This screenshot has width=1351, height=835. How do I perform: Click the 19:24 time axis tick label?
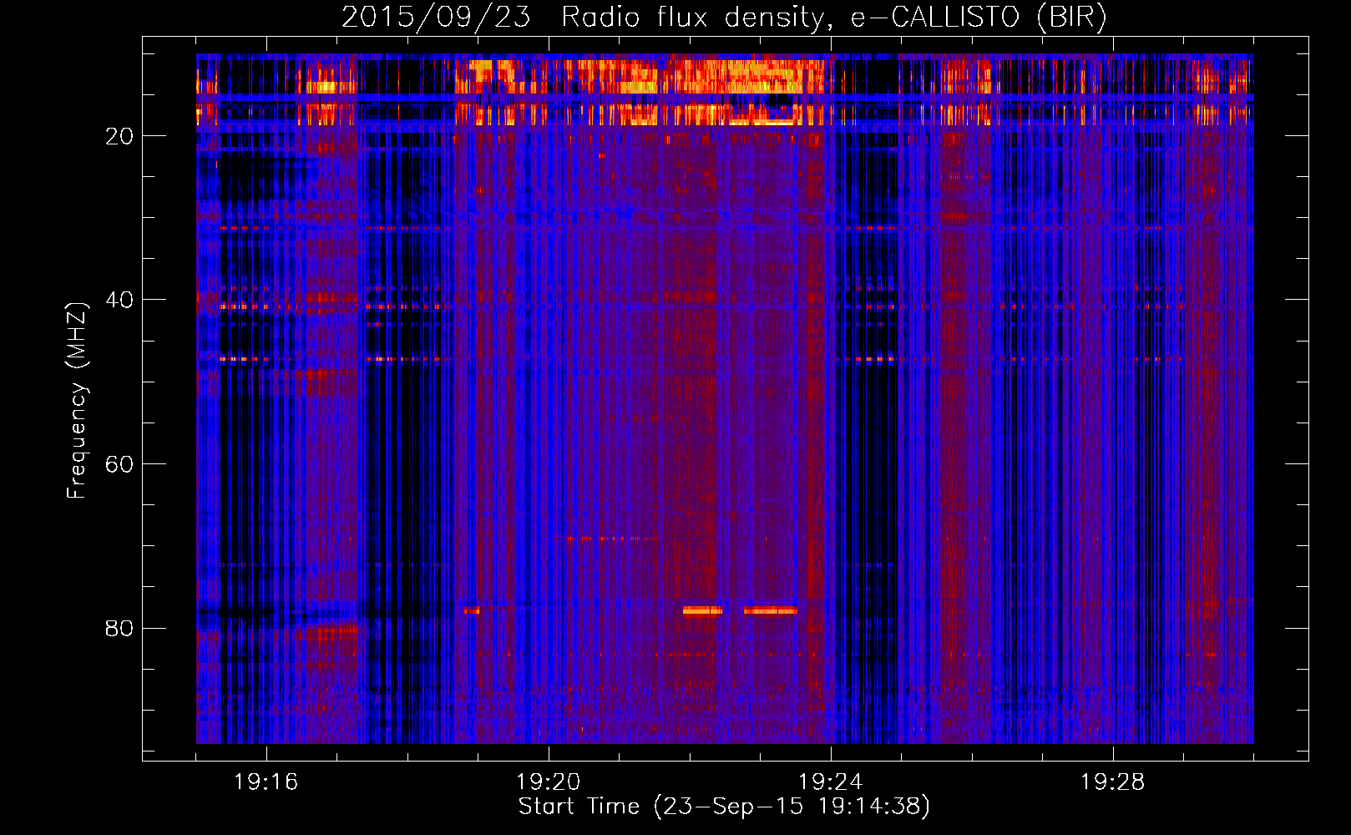point(830,782)
